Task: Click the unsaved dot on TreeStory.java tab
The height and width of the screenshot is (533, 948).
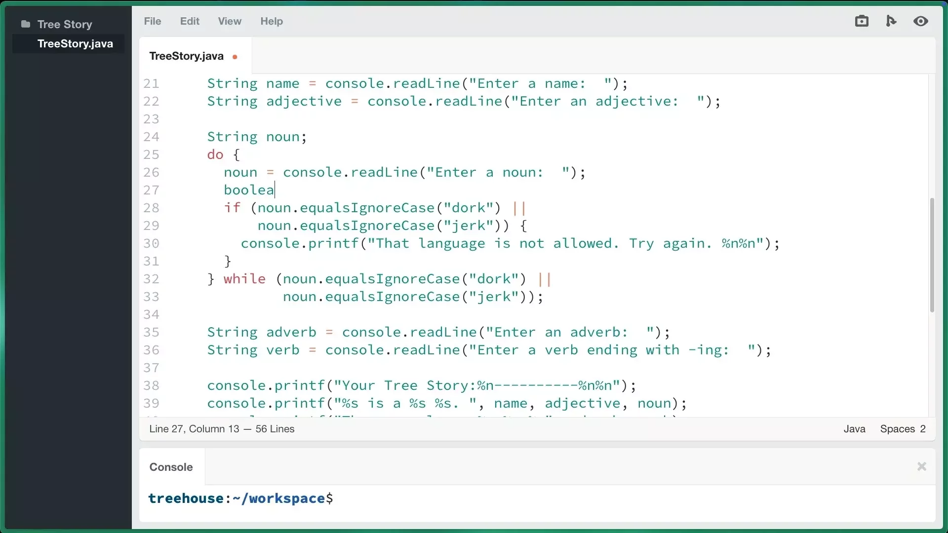Action: (x=235, y=57)
